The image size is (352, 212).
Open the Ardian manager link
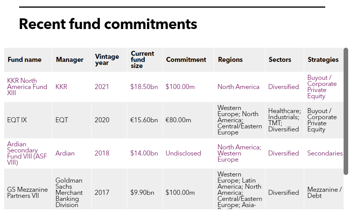tap(65, 153)
